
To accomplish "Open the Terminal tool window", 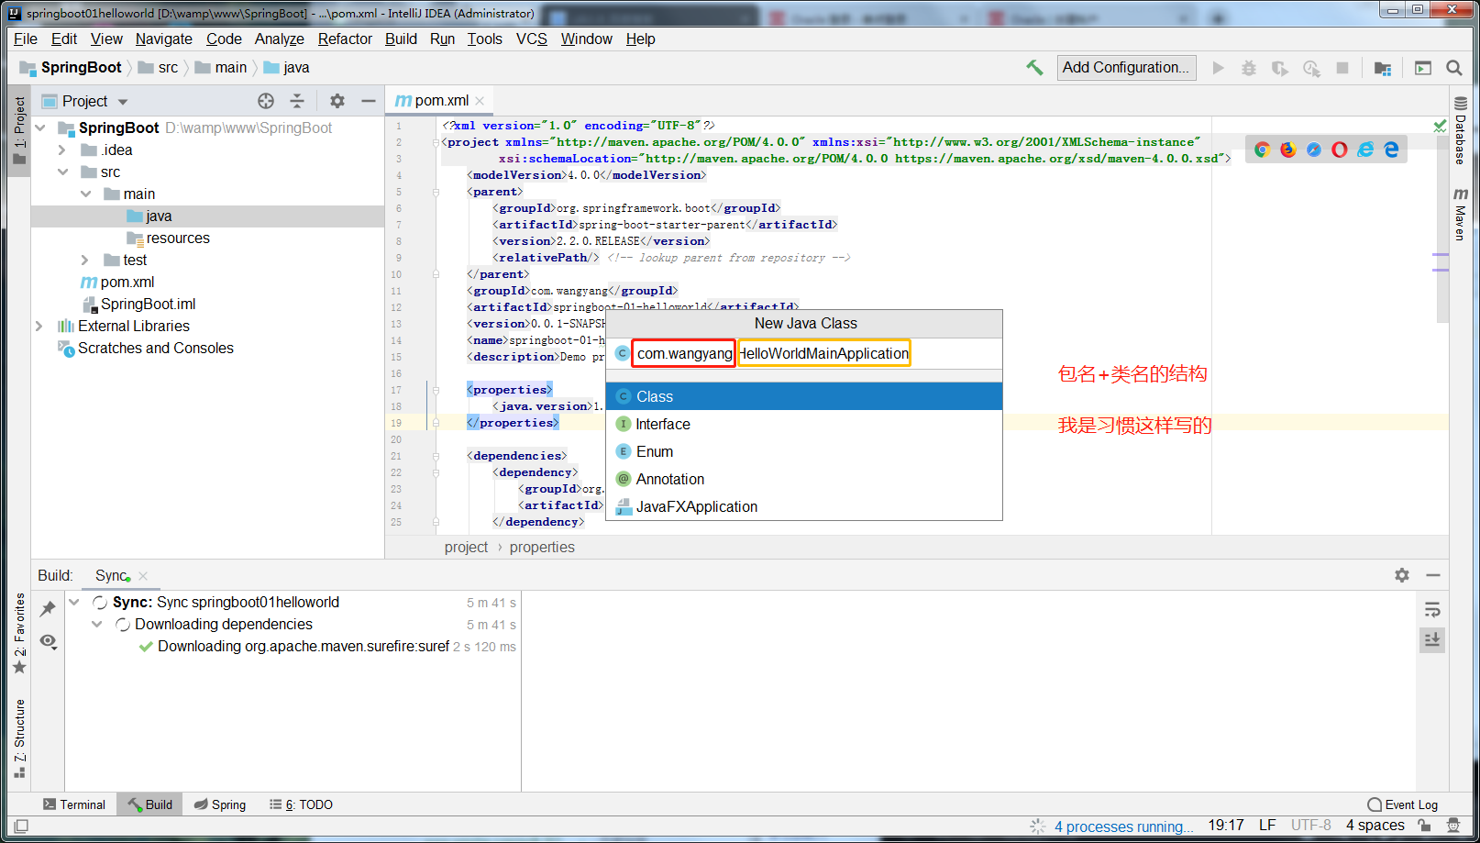I will (74, 804).
